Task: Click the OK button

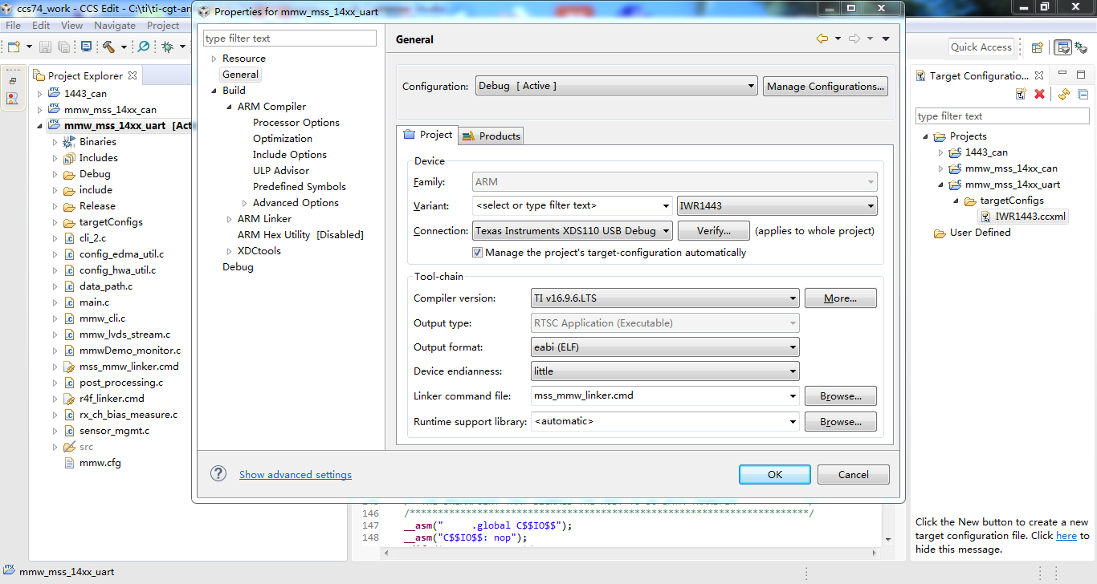Action: 775,474
